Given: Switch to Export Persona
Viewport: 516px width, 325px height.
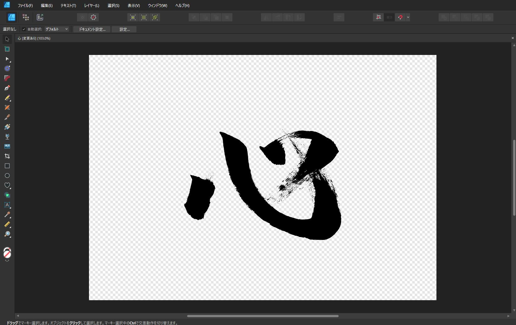Looking at the screenshot, I should point(40,17).
